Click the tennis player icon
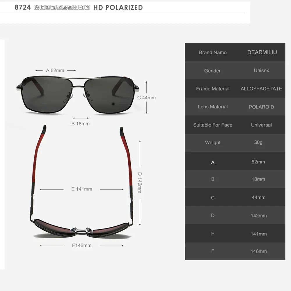Image resolution: width=291 pixels, height=291 pixels. pos(81,8)
